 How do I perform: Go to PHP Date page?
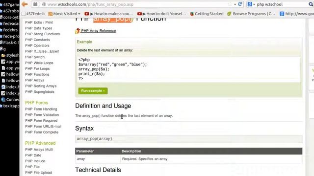33,155
